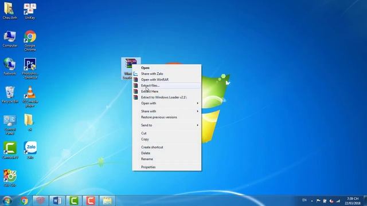Expand the Share with submenu

[167, 111]
